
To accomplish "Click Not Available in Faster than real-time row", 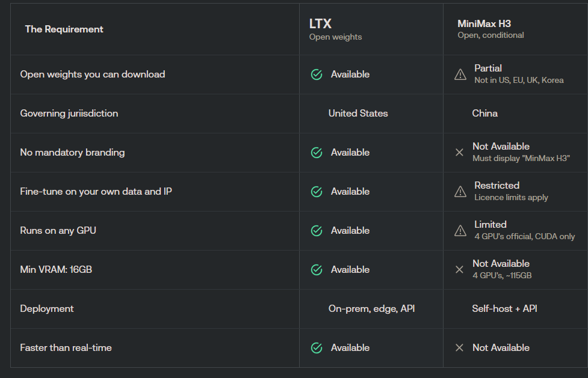I will (x=501, y=348).
